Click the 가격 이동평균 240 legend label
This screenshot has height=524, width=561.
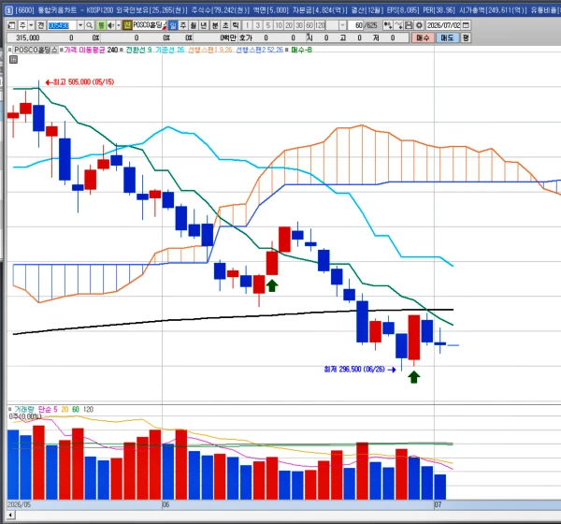[x=91, y=50]
